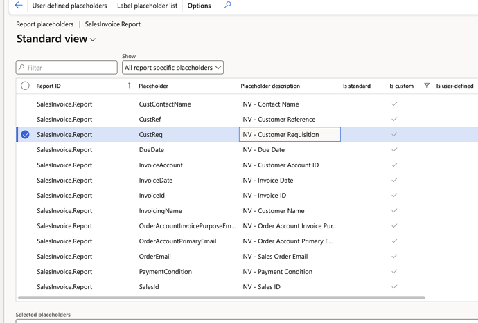
Task: Click Is custom checkmark for PaymentCondition row
Action: point(394,272)
